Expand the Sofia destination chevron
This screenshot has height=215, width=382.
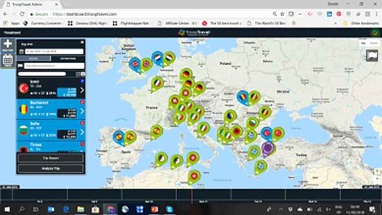(82, 132)
